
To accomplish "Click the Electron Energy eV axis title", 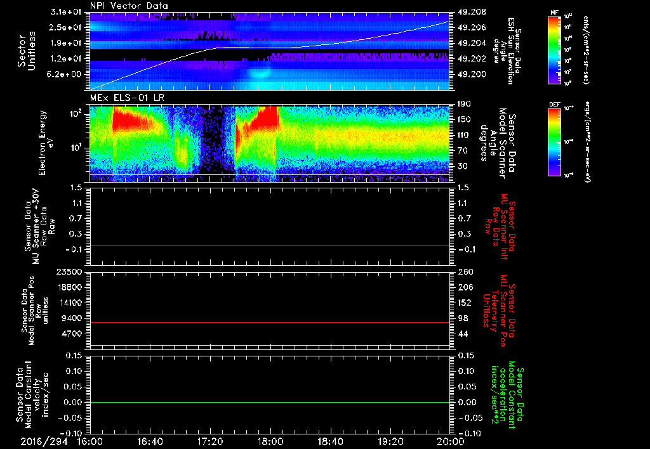I will tap(46, 143).
